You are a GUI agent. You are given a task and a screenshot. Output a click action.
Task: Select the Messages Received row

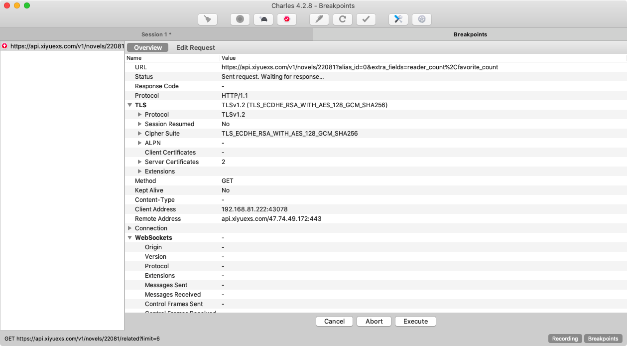[376, 295]
